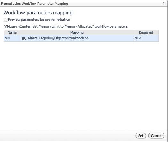Expand the mapping dropdown arrow for VM
The width and height of the screenshot is (168, 142).
(26, 40)
